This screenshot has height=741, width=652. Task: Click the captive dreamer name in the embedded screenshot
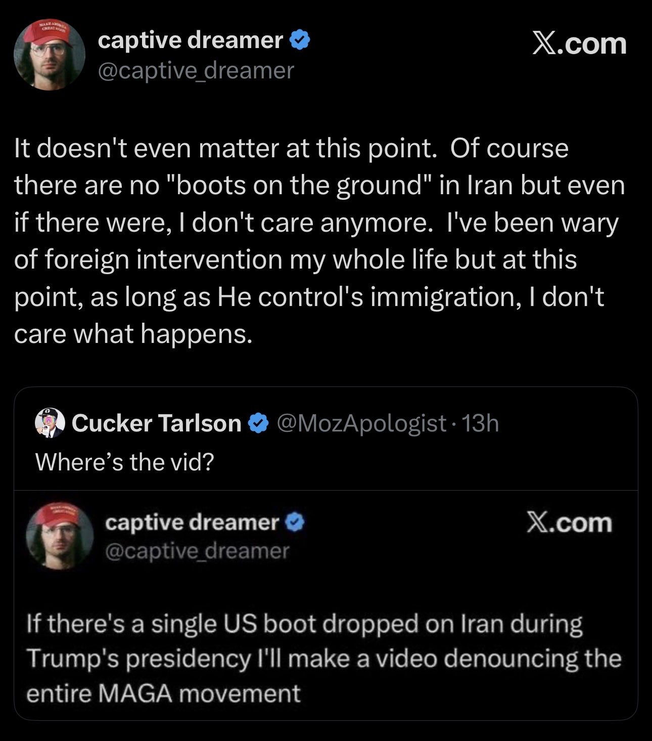tap(192, 522)
